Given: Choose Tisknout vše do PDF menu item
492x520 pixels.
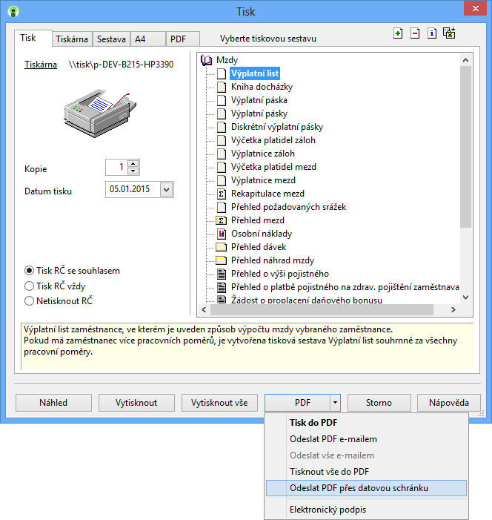Looking at the screenshot, I should point(367,472).
